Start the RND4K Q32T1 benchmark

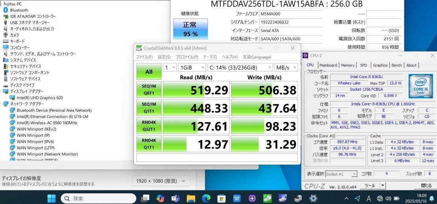tap(149, 125)
